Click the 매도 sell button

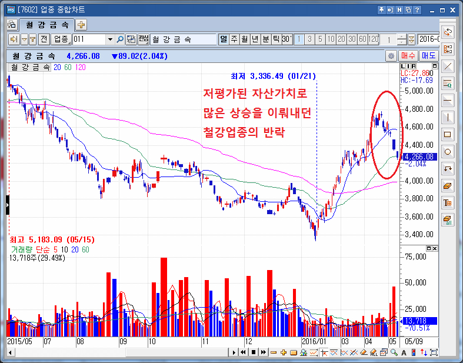(428, 56)
